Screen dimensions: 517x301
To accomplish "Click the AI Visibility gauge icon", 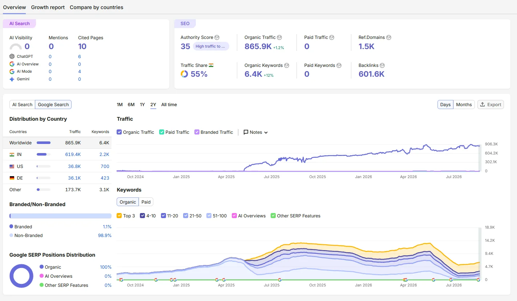I will click(x=16, y=47).
